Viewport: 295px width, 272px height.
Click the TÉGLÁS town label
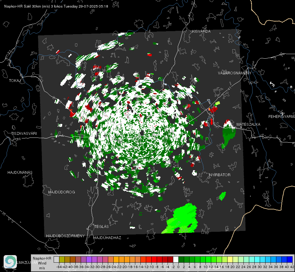(x=102, y=226)
